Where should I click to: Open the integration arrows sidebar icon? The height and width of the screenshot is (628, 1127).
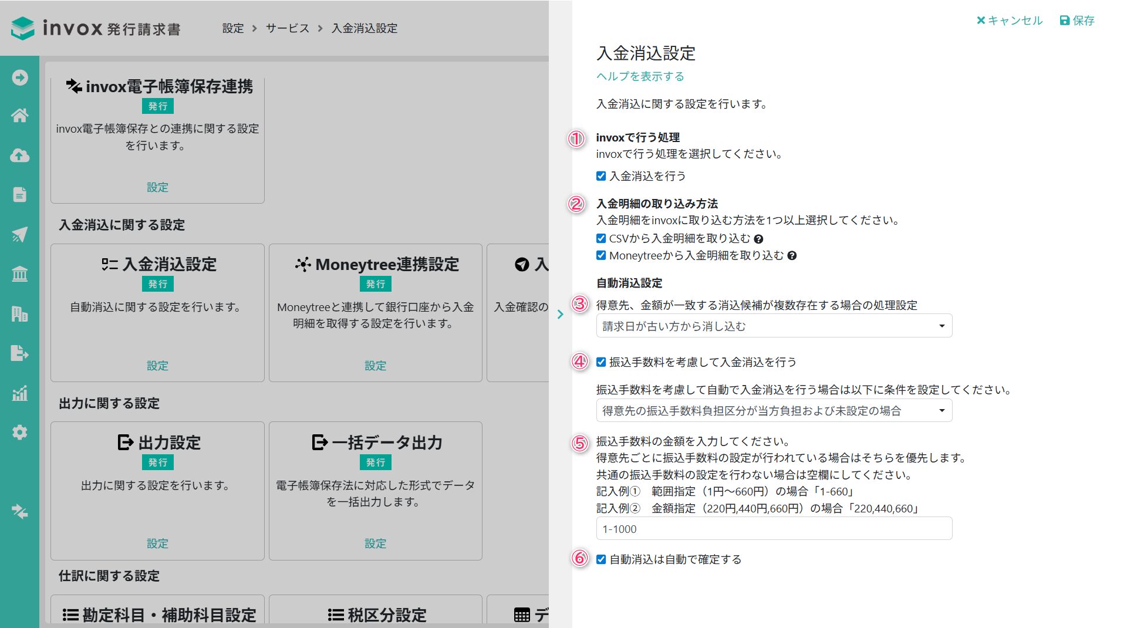[x=20, y=511]
